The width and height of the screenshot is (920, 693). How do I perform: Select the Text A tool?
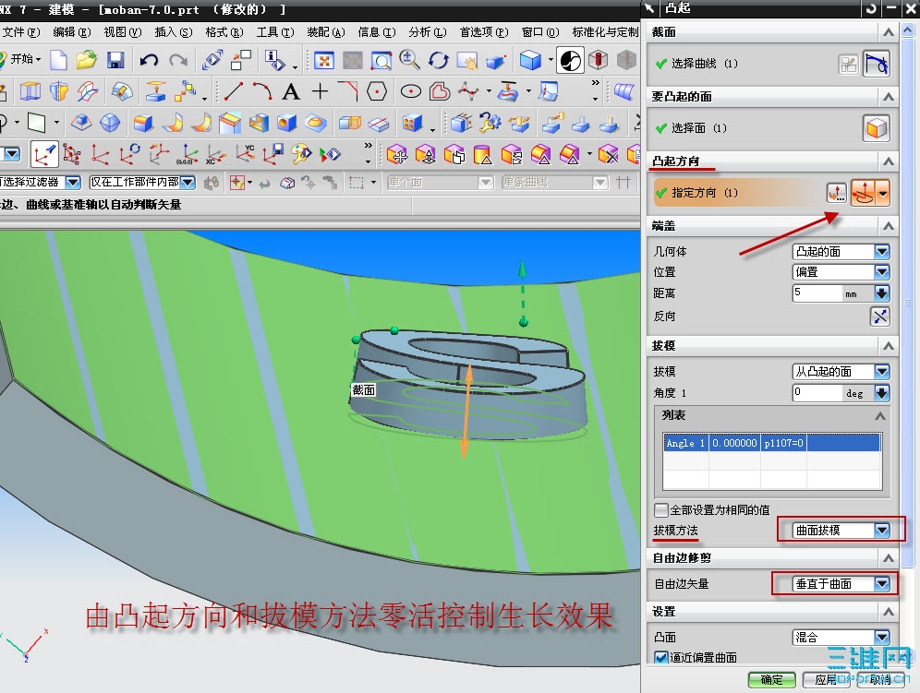291,91
